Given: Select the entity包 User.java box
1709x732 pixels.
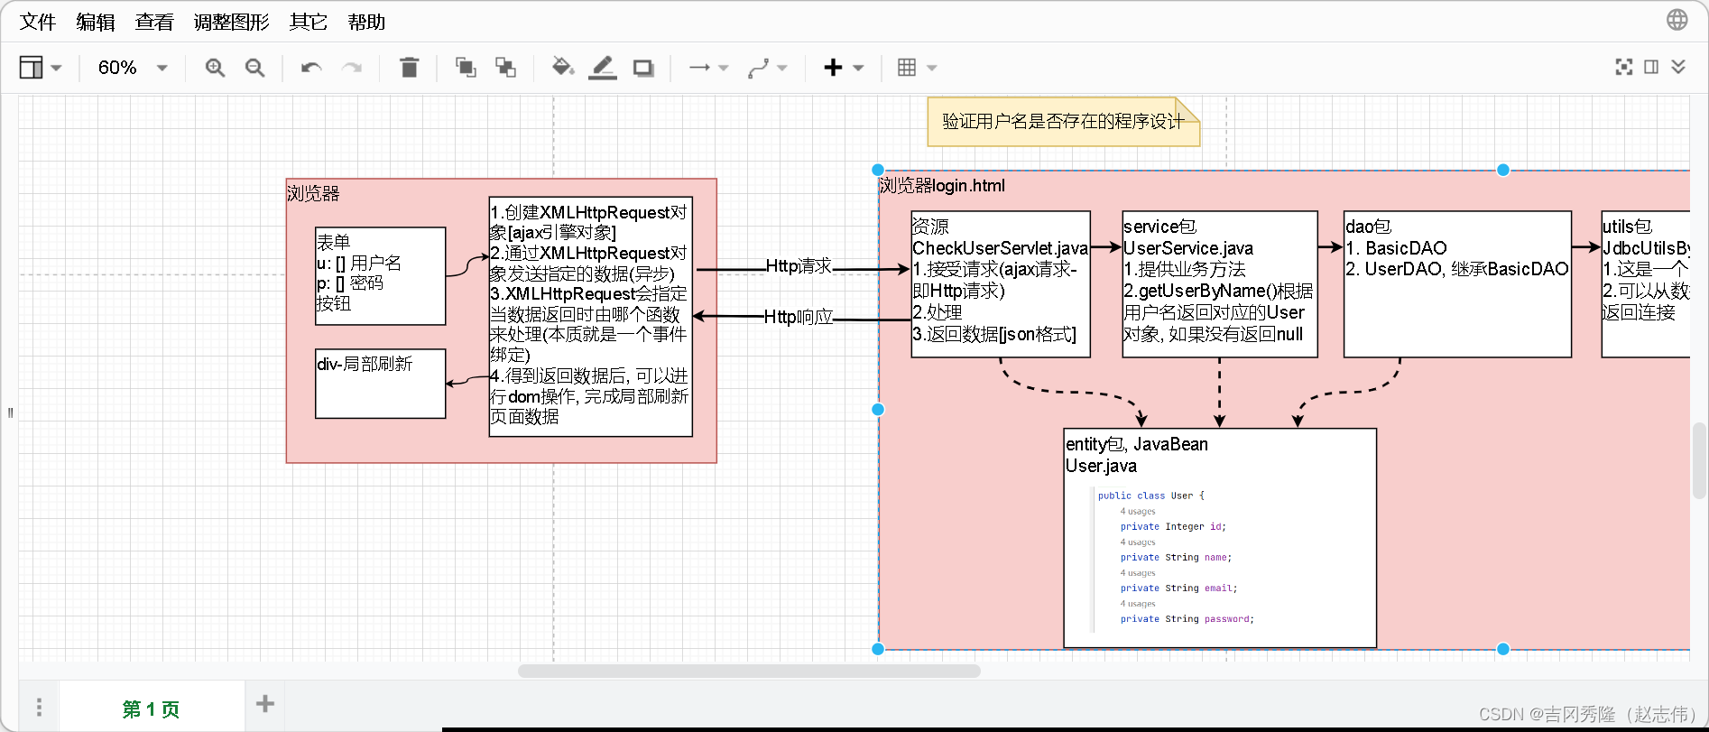Looking at the screenshot, I should (1220, 538).
